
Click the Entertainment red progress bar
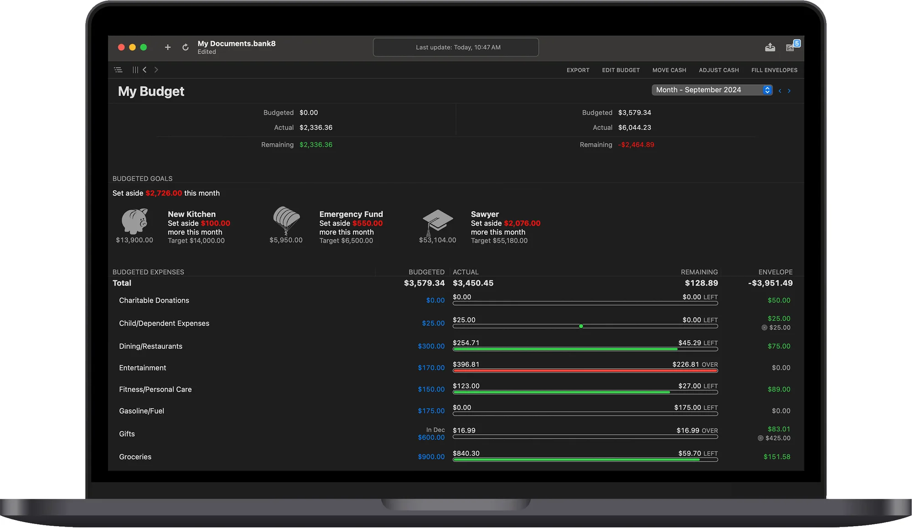pyautogui.click(x=585, y=371)
